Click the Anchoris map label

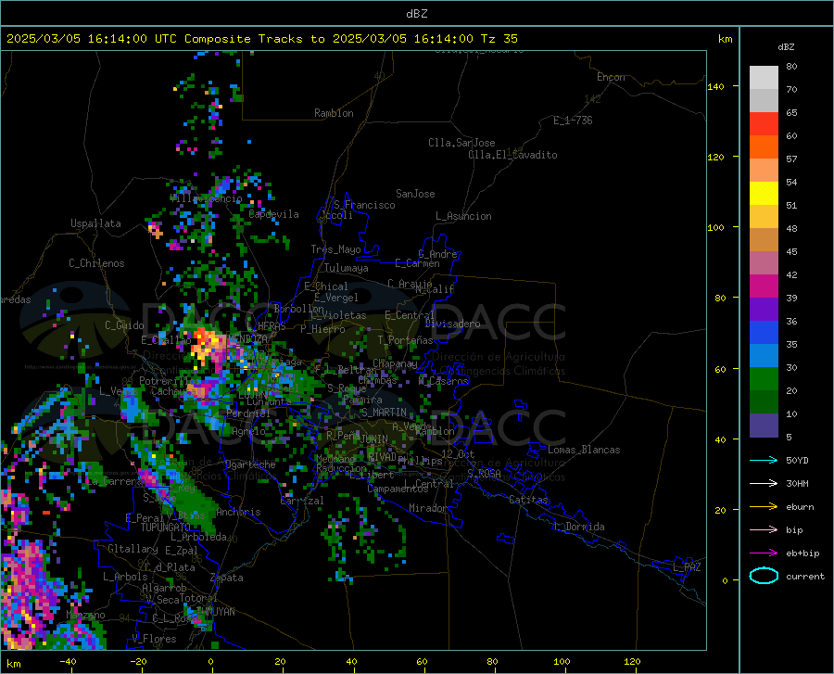(x=238, y=513)
